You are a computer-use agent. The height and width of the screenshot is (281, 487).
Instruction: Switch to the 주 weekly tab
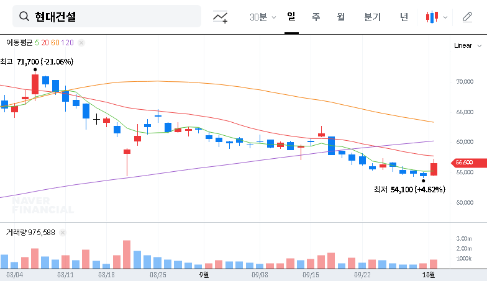(316, 17)
